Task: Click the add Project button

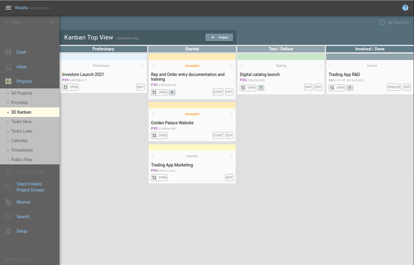Action: (219, 38)
